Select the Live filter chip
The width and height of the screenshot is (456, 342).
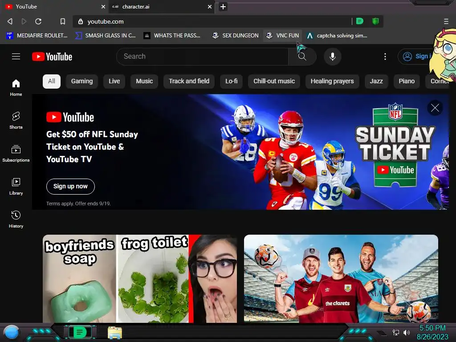(114, 81)
